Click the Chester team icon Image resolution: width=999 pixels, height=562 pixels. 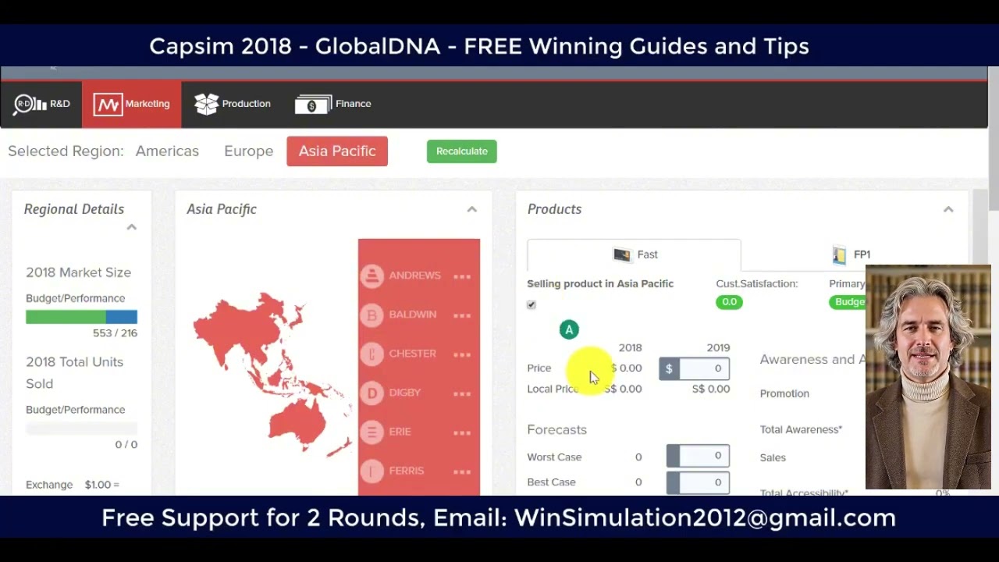pos(372,354)
